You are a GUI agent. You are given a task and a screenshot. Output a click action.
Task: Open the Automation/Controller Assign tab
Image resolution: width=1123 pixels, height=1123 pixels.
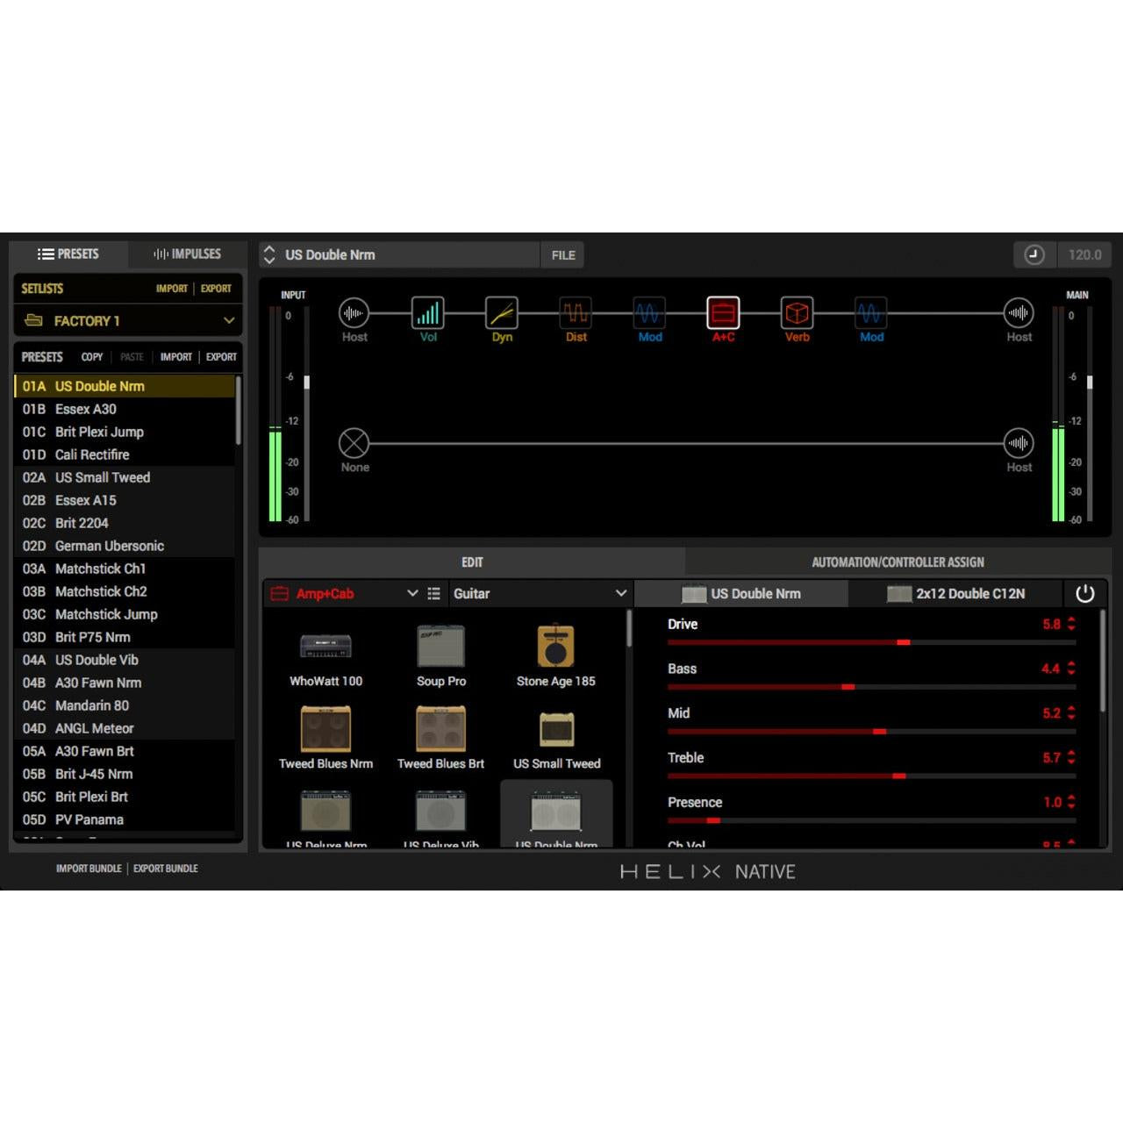[x=898, y=561]
